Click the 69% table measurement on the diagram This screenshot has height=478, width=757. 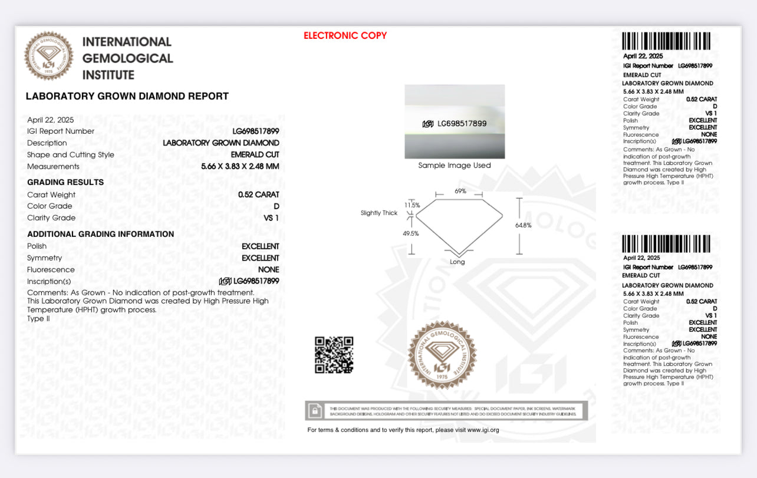pyautogui.click(x=460, y=191)
